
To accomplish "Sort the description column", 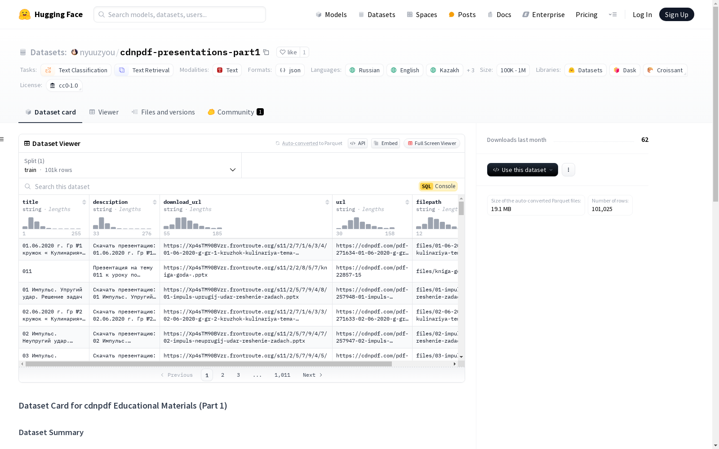I will (155, 202).
